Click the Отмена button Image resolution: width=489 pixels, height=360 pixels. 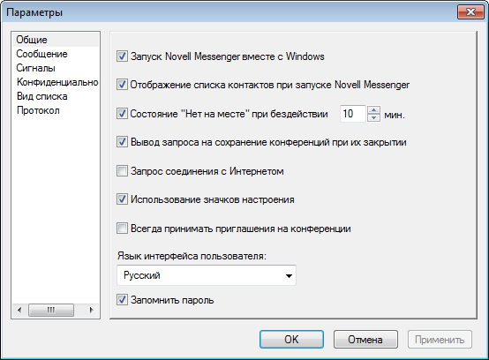(x=365, y=340)
